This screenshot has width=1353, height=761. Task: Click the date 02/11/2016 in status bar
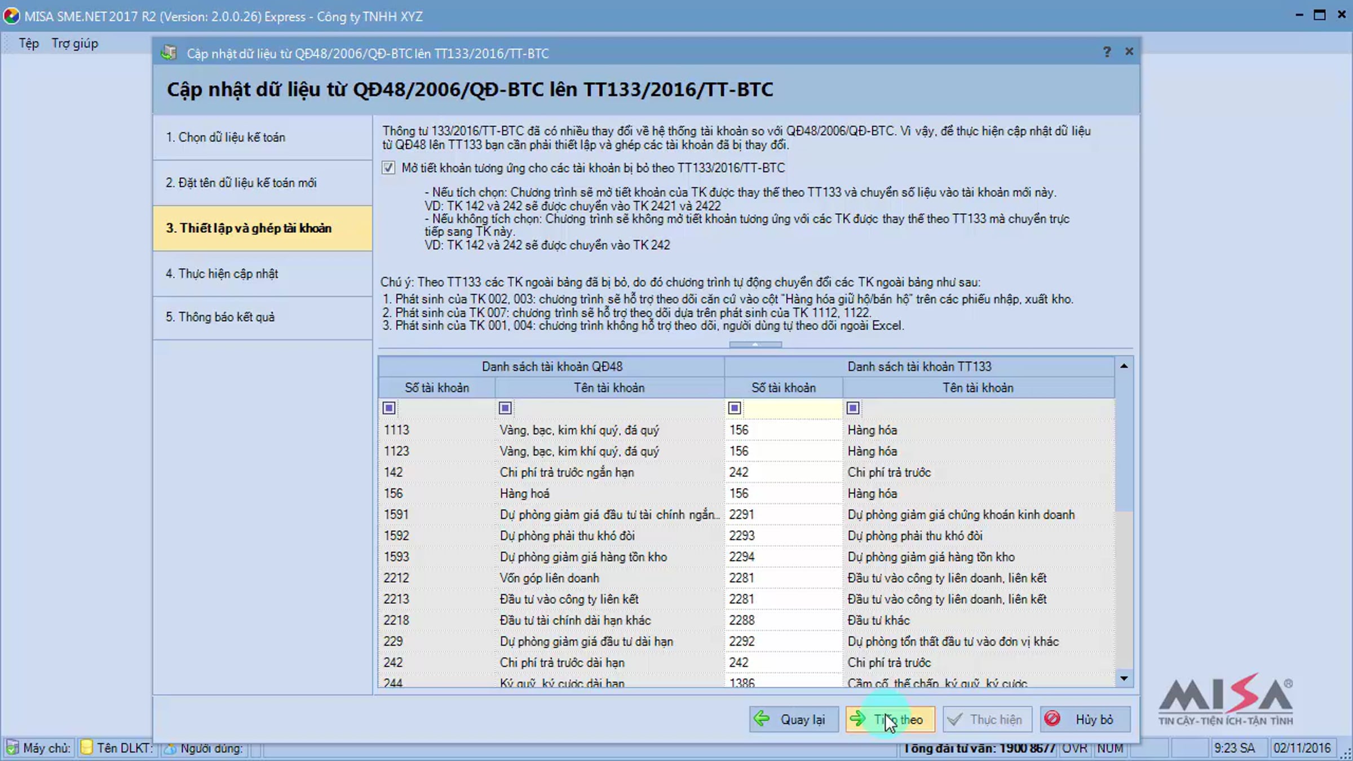1302,748
